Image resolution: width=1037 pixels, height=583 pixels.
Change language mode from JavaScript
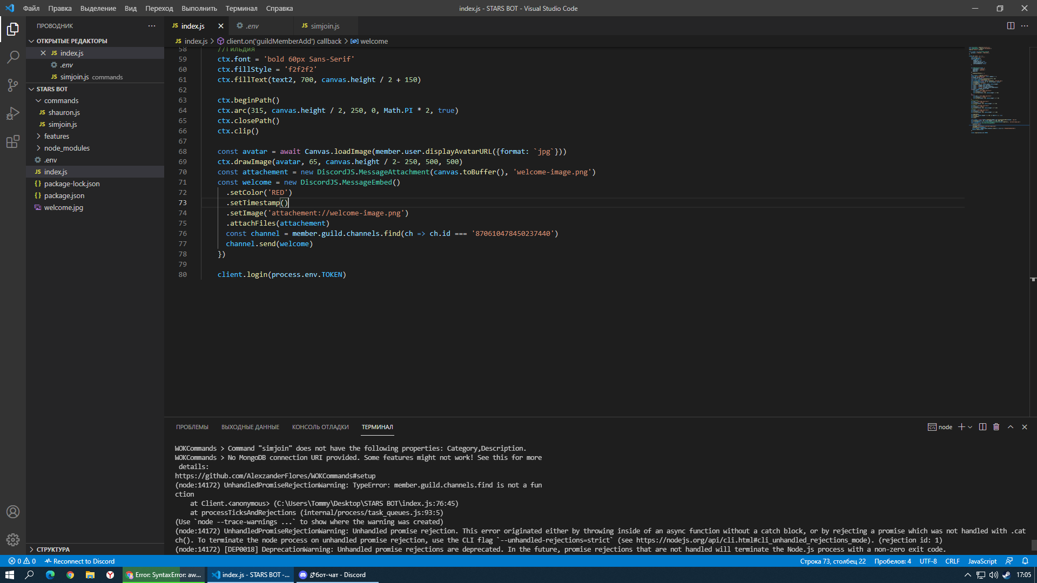982,561
